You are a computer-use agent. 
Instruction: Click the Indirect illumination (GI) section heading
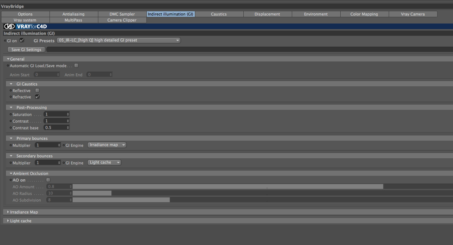29,33
